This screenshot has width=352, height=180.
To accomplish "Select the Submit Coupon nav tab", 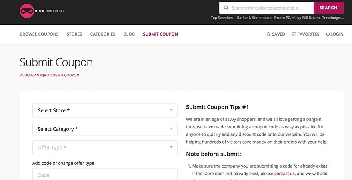I will pyautogui.click(x=160, y=34).
